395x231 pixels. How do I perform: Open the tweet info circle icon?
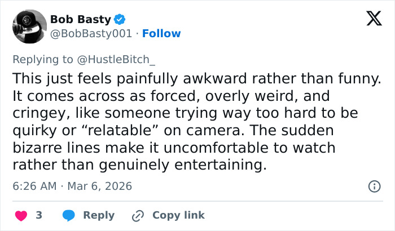(x=373, y=186)
